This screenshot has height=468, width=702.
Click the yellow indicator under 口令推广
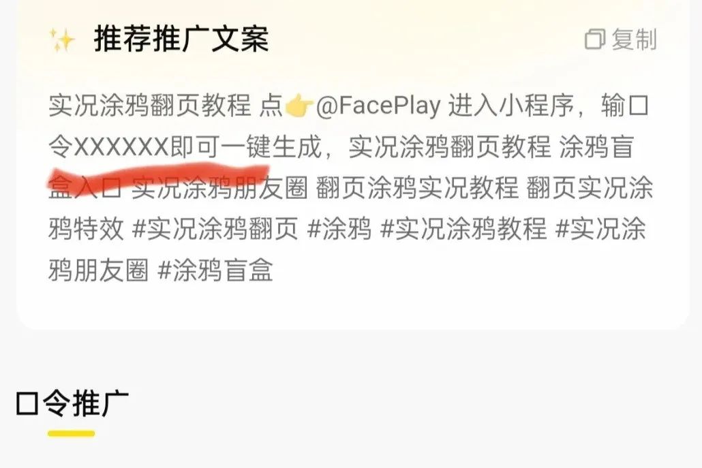coord(71,433)
